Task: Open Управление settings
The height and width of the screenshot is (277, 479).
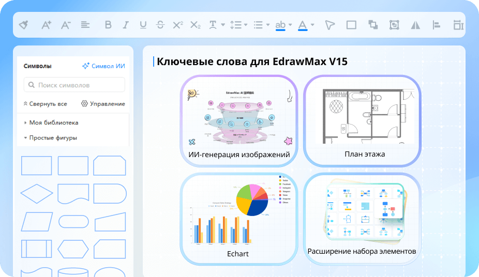Action: tap(103, 104)
